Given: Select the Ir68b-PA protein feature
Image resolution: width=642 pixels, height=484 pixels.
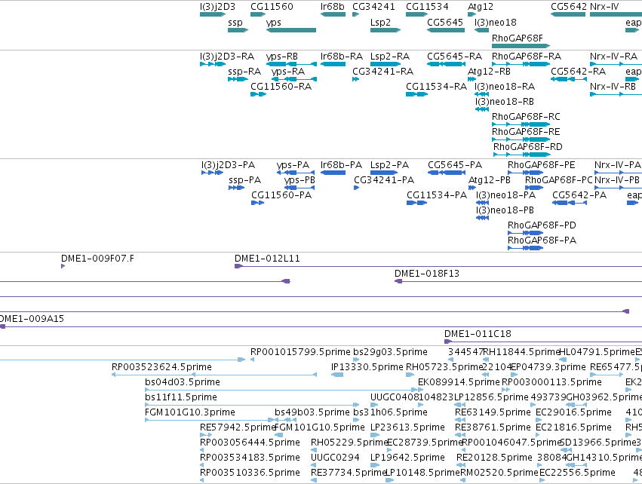Looking at the screenshot, I should pos(333,173).
